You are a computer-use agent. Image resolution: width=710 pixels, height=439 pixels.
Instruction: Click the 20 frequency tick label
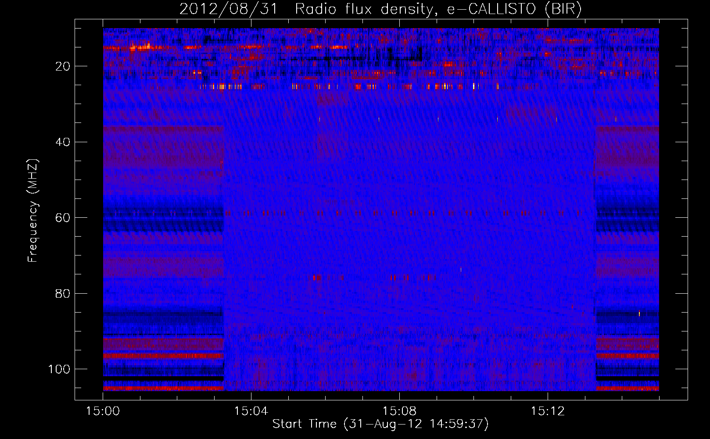pyautogui.click(x=63, y=66)
